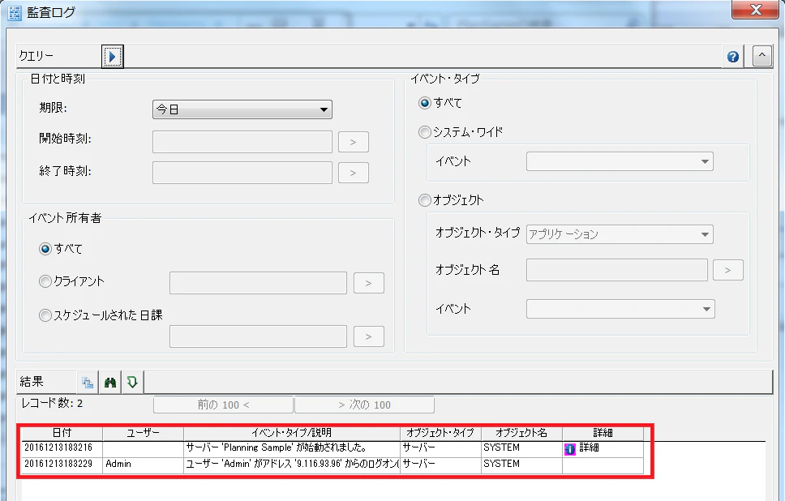Click the 開始時刻 input field

242,142
